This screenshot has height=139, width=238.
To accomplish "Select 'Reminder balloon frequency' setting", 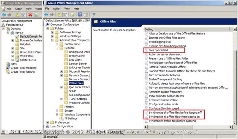I will tap(165, 92).
